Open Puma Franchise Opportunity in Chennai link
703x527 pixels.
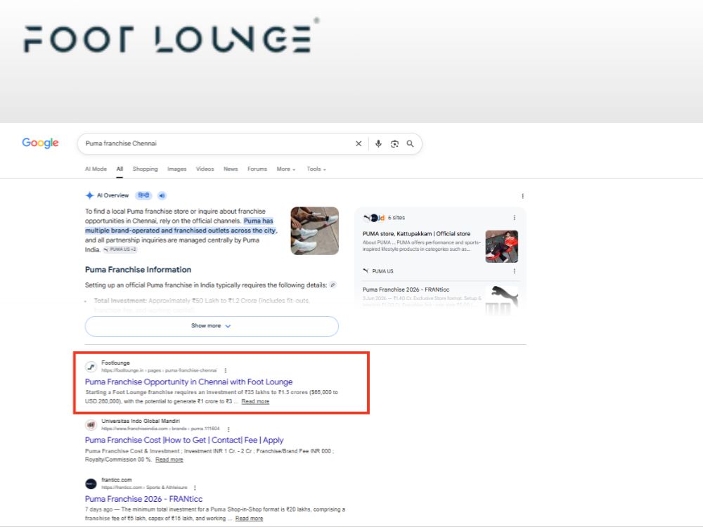tap(188, 382)
